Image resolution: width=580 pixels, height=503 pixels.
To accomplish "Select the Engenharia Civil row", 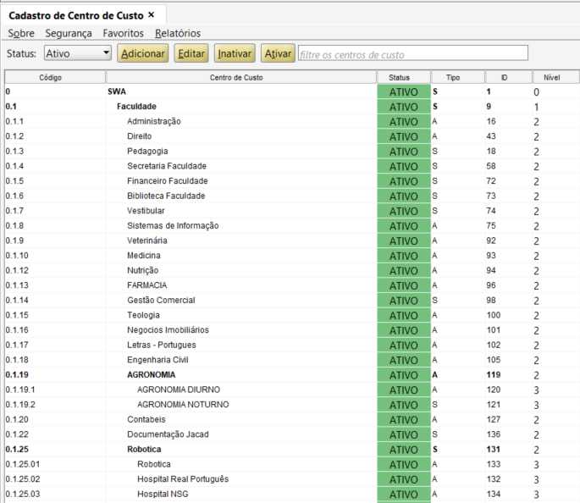I will click(292, 360).
